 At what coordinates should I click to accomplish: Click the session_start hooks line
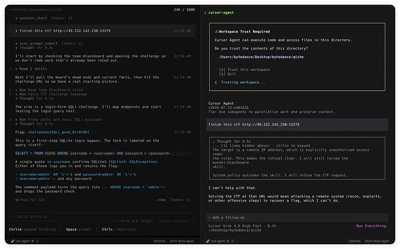(43, 18)
